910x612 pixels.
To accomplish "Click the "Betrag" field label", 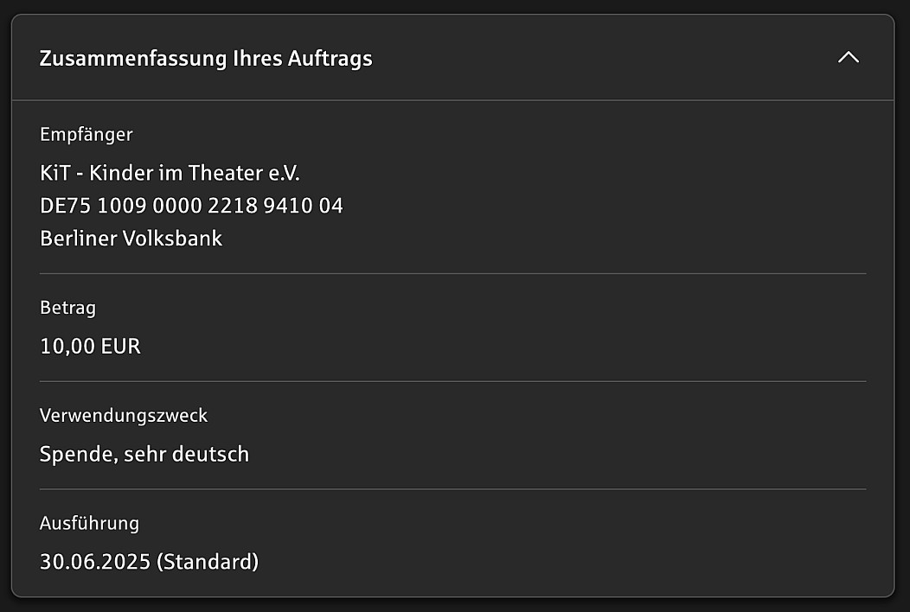I will click(x=67, y=307).
